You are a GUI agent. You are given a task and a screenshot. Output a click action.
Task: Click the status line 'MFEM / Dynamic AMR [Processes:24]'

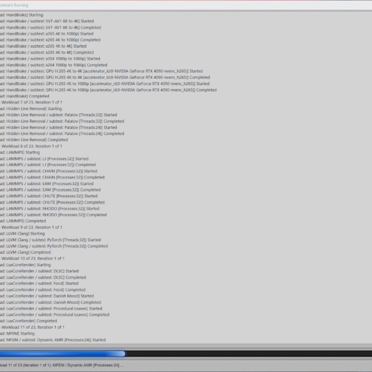pyautogui.click(x=62, y=365)
